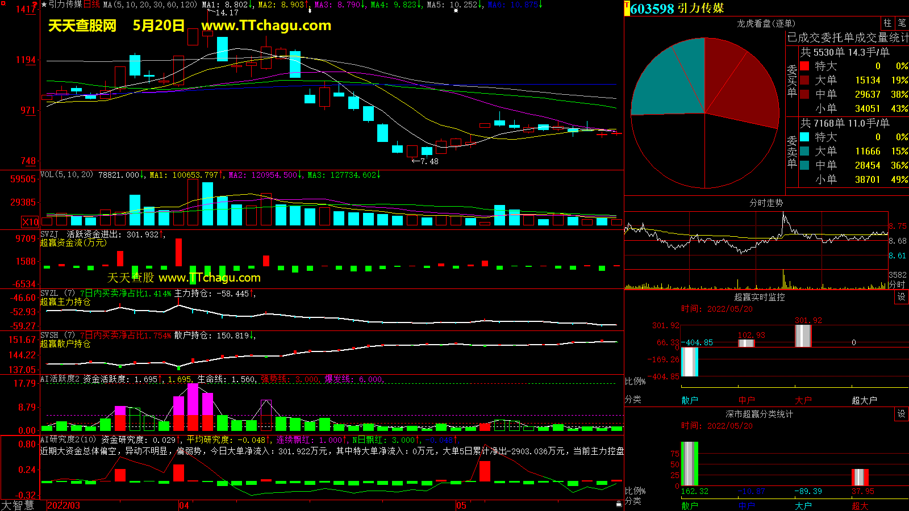Click the 603598 stock code
Viewport: 909px width, 511px height.
click(652, 9)
